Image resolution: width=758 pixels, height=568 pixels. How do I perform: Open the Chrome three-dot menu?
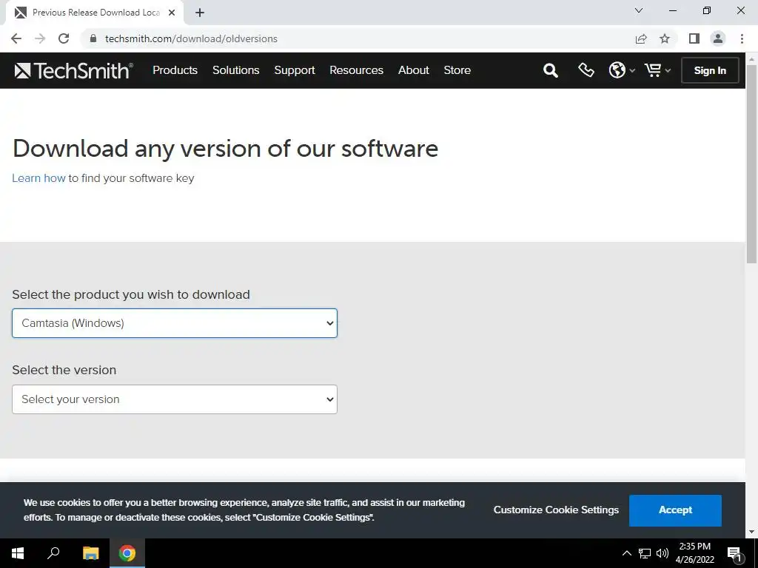pos(742,38)
